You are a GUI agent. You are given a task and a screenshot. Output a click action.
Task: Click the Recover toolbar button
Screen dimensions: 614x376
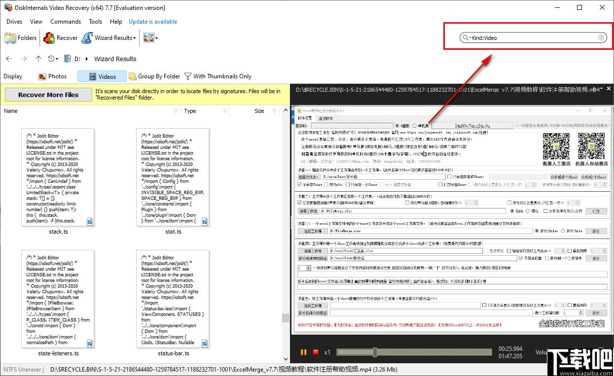pos(60,38)
